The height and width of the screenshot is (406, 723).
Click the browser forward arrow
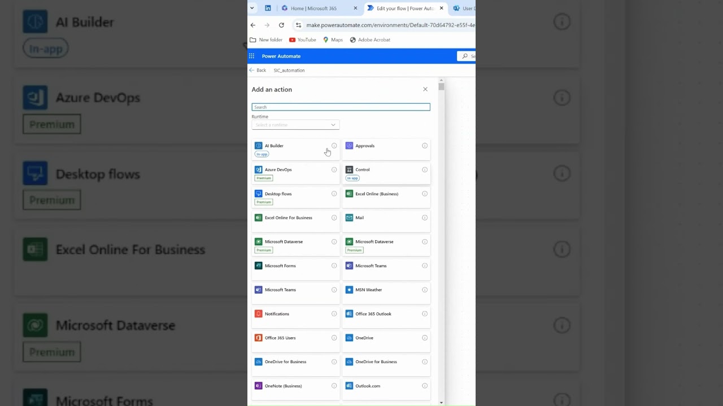point(267,25)
